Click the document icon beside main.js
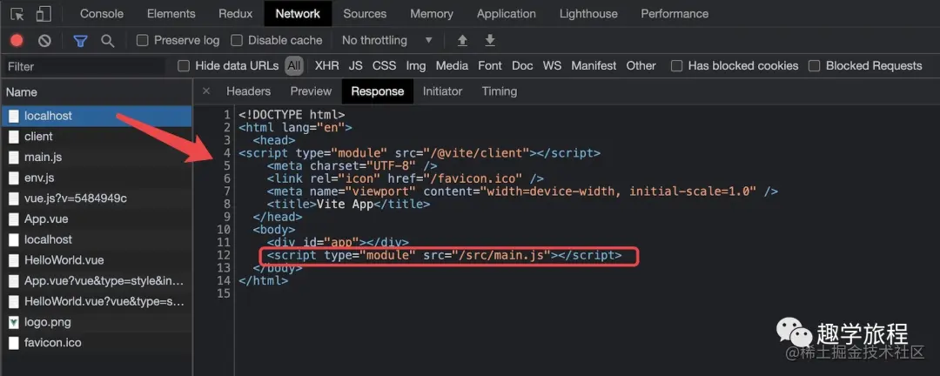940x376 pixels. pos(14,158)
